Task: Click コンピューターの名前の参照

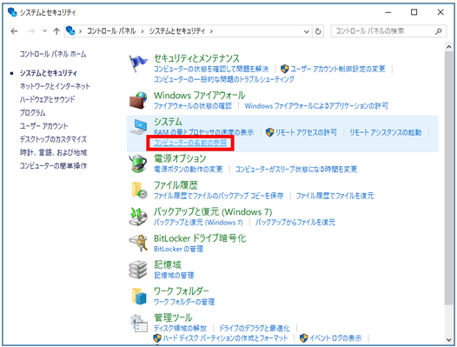Action: (x=190, y=143)
